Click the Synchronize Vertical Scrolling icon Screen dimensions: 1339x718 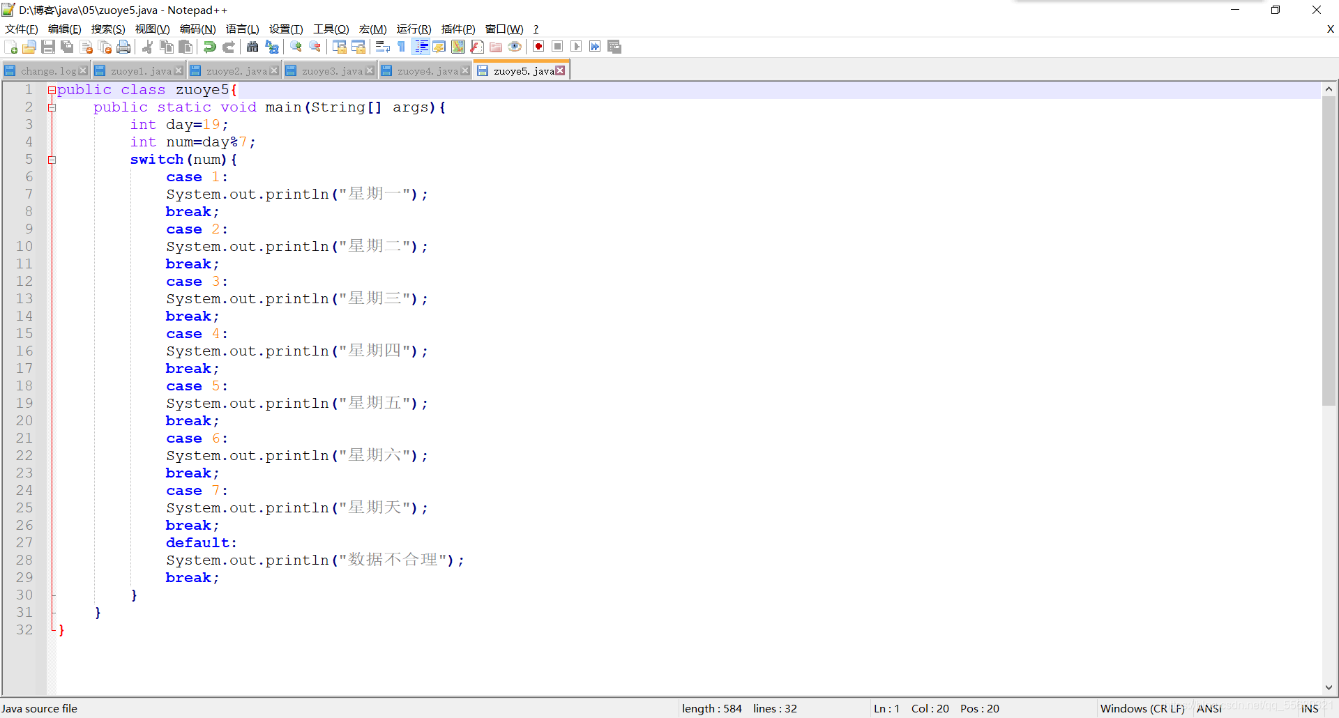[339, 47]
